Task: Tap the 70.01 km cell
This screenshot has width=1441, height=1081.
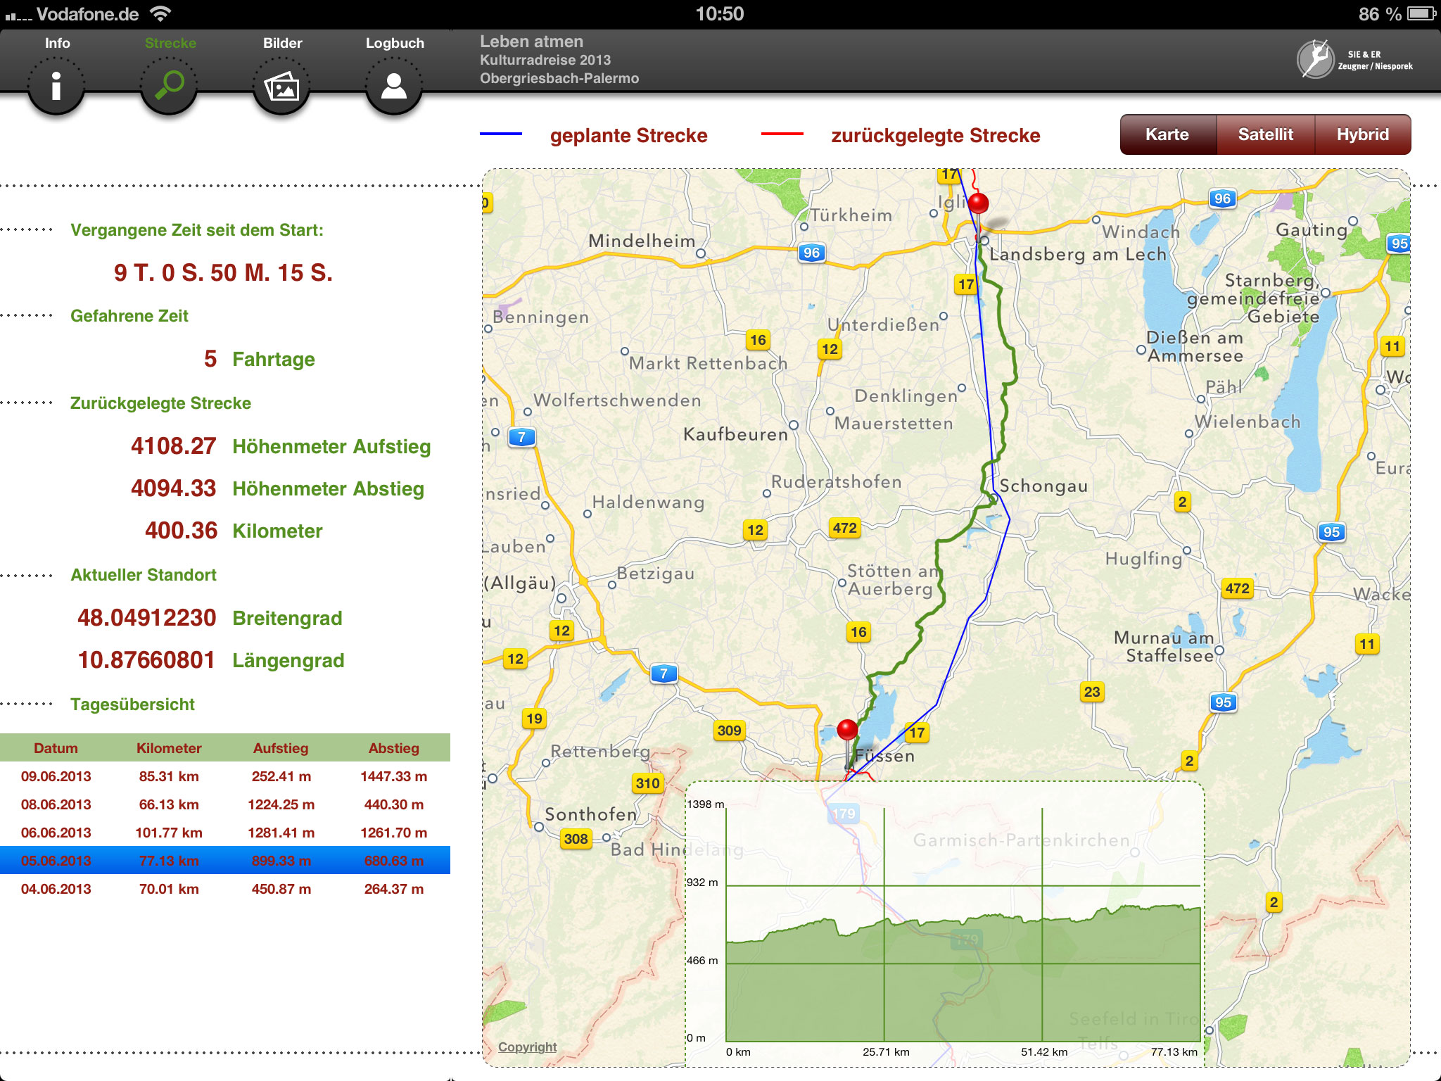Action: point(169,889)
